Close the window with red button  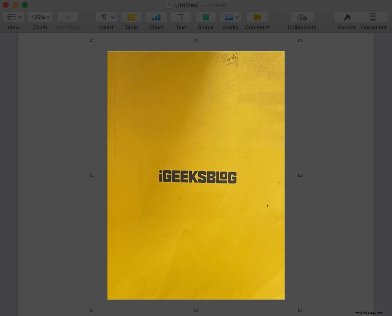[6, 5]
